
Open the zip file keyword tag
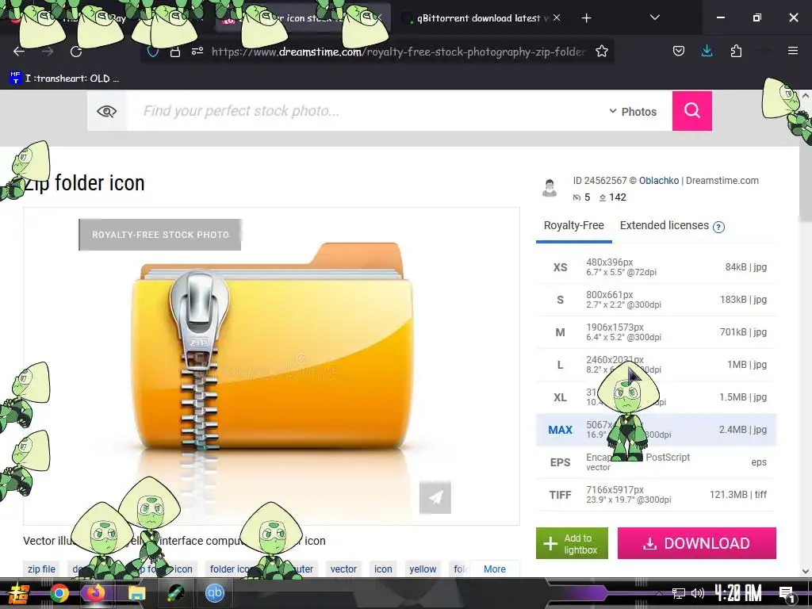(41, 569)
